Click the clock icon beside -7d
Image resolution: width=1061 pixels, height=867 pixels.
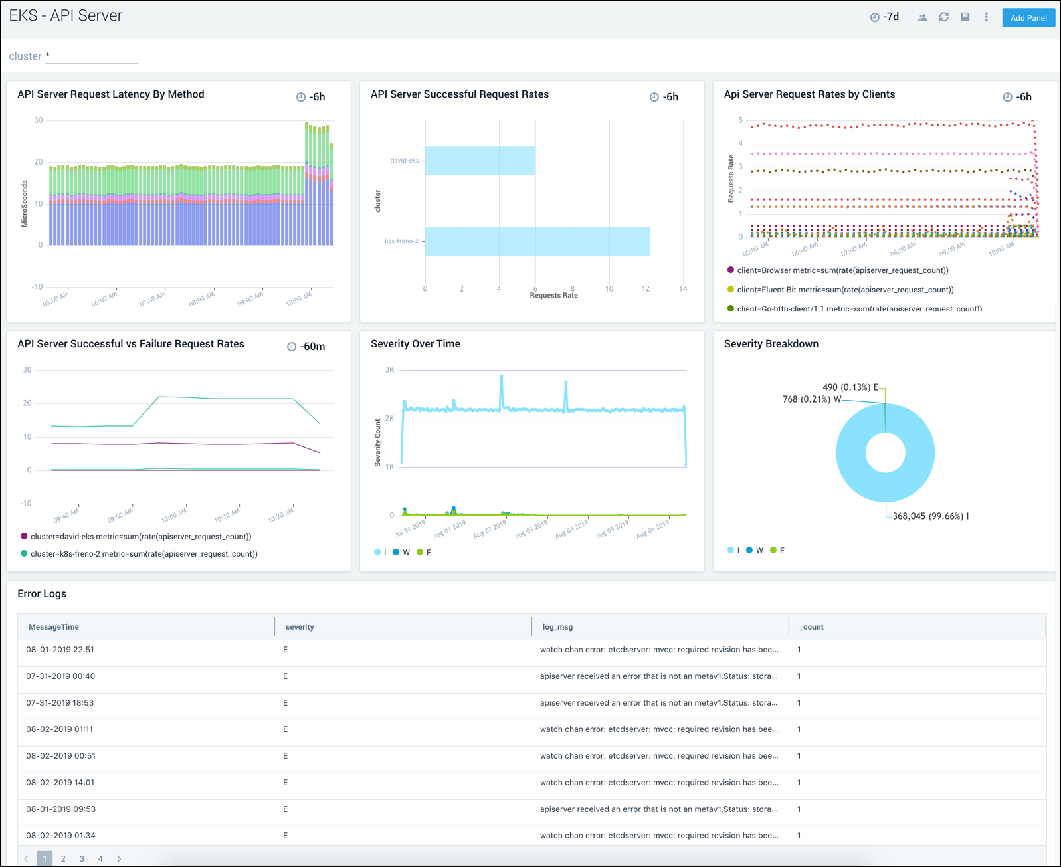pos(874,17)
